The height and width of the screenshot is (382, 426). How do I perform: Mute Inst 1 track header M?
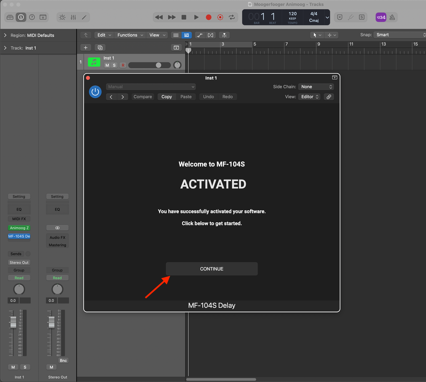coord(107,65)
